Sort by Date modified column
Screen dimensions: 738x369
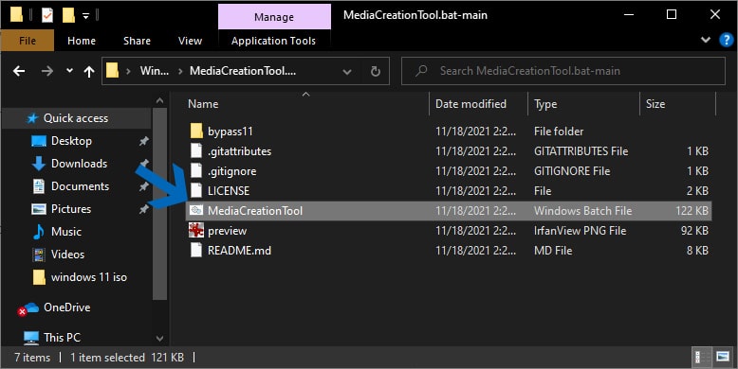coord(470,104)
